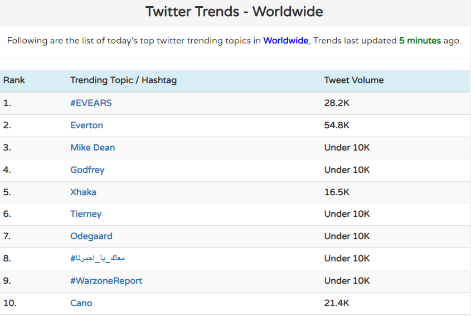Click rank number 1. in the table

[7, 103]
